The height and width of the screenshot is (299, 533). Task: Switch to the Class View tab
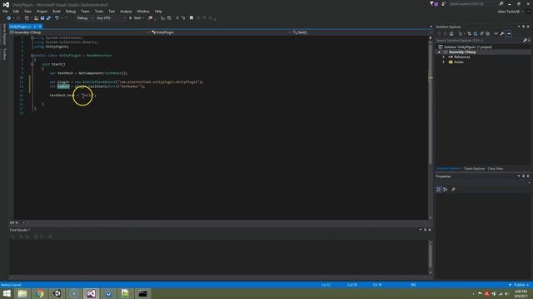coord(496,169)
